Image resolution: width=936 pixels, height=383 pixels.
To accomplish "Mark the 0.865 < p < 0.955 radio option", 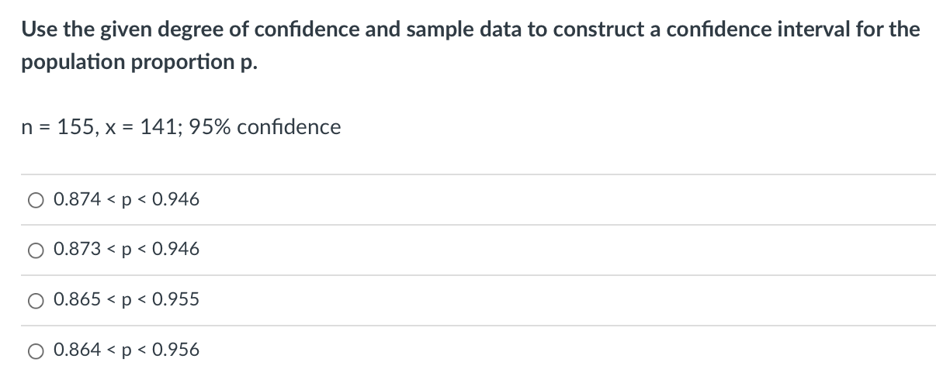I will 37,300.
